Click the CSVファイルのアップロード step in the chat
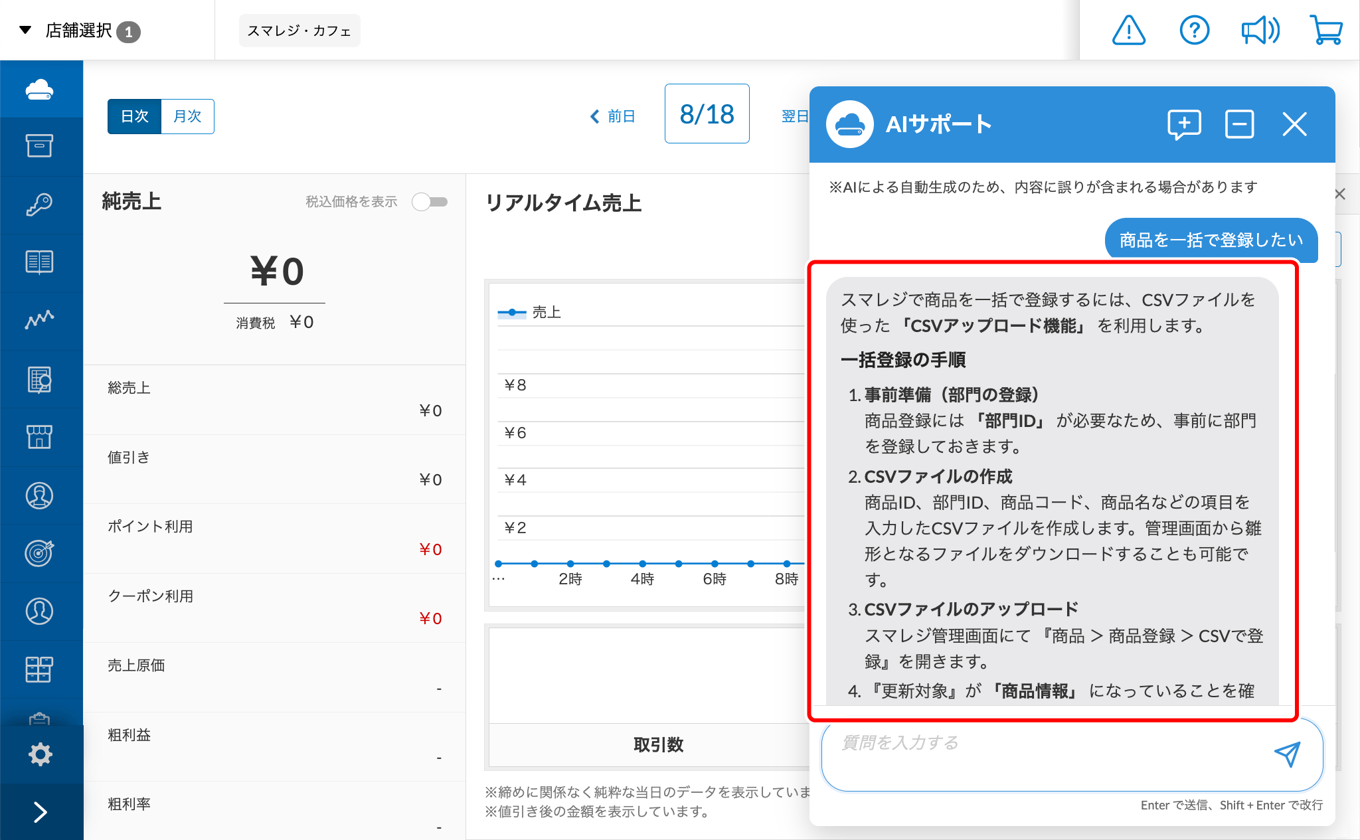 (x=972, y=609)
